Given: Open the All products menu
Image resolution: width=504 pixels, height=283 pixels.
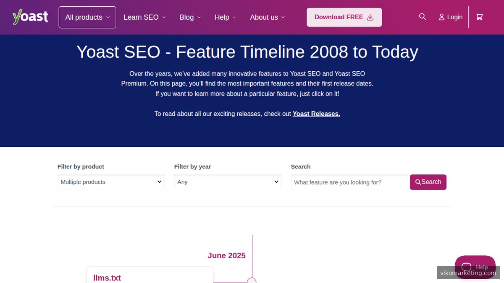Looking at the screenshot, I should click(87, 17).
